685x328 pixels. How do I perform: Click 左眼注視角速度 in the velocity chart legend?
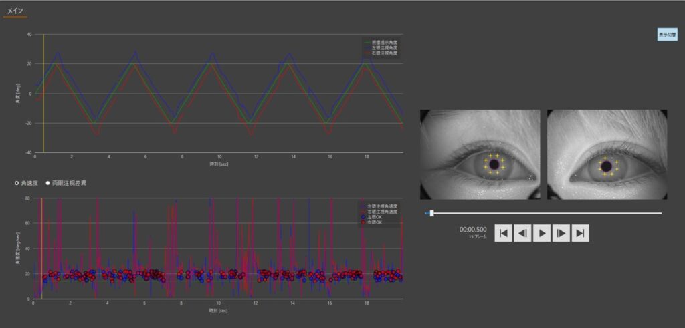click(x=382, y=206)
